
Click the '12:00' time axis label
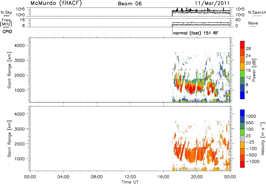130,177
